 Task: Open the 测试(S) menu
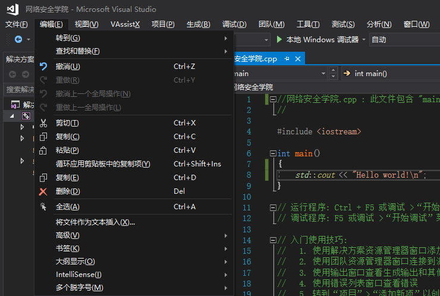click(x=343, y=24)
